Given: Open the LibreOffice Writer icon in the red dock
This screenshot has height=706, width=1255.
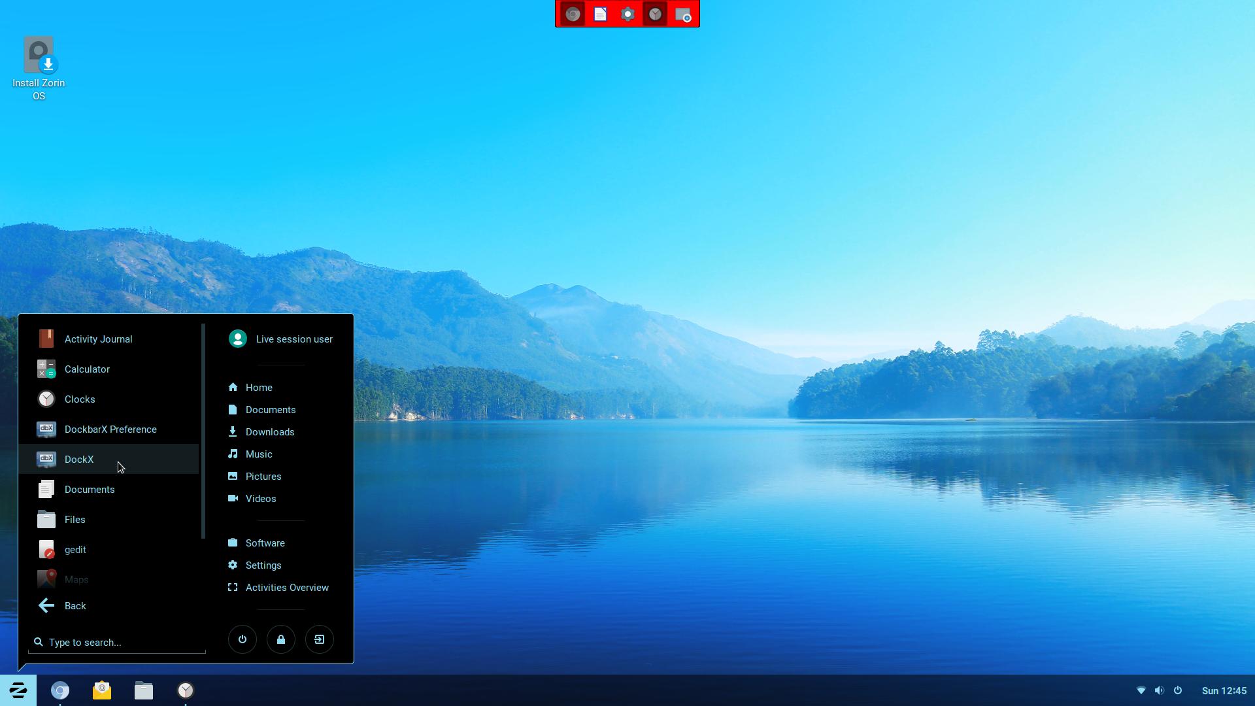Looking at the screenshot, I should [x=600, y=14].
